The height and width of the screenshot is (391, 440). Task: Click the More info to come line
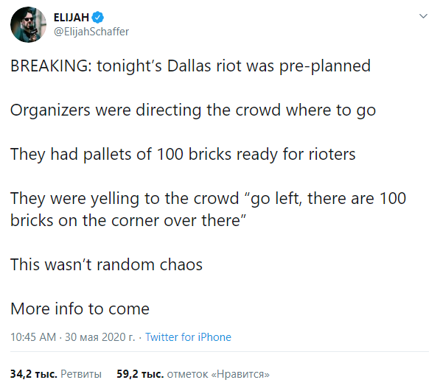[x=80, y=309]
